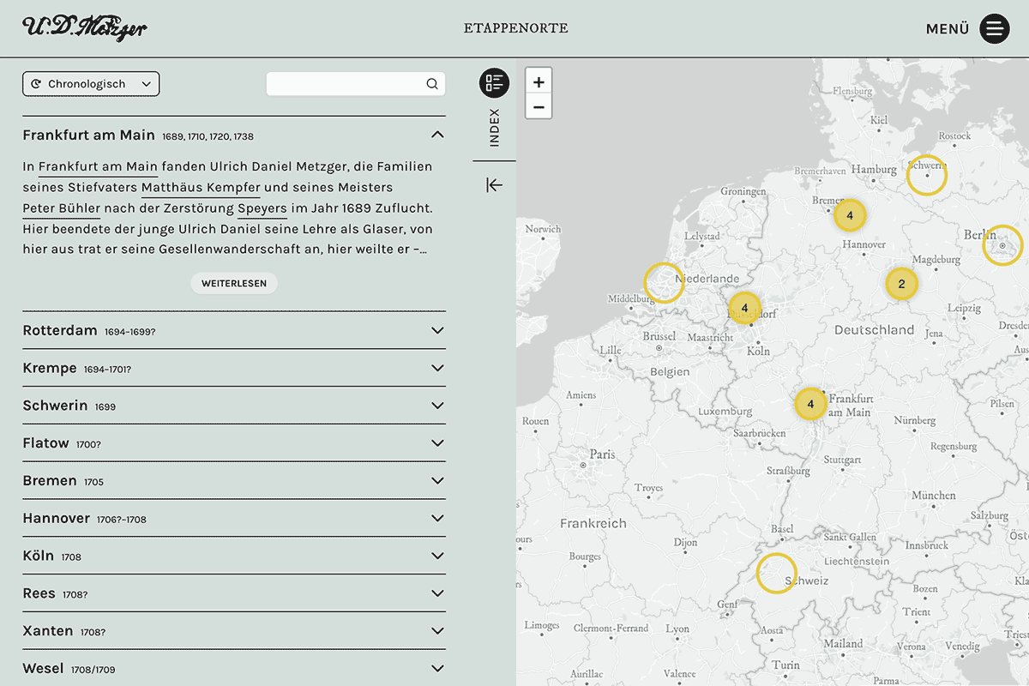1029x686 pixels.
Task: Open the 2-cluster marker near Magdeburg
Action: pos(901,284)
